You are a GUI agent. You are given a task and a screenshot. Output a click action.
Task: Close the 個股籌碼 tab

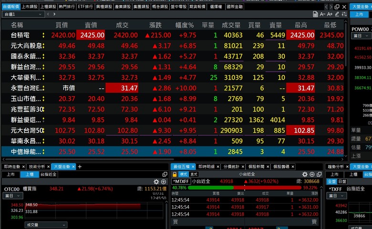[293, 167]
